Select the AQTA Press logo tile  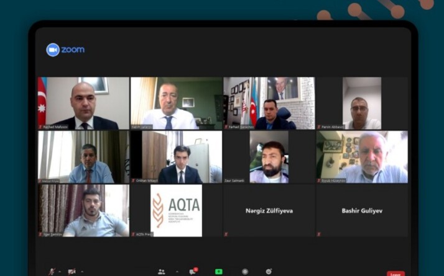coord(176,210)
